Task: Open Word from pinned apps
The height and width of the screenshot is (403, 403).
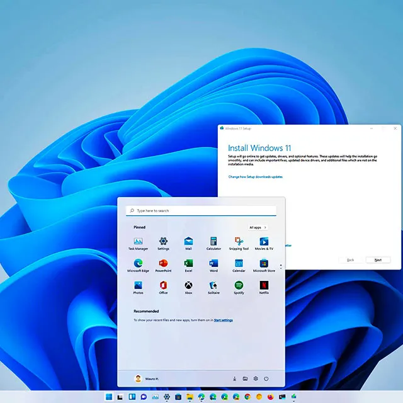Action: (213, 266)
